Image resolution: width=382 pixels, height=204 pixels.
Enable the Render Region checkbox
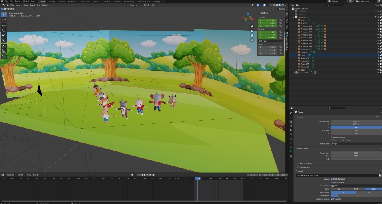(x=332, y=137)
